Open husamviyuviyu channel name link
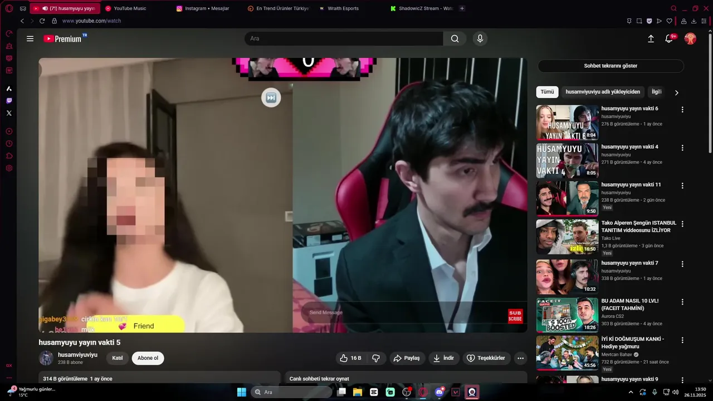The height and width of the screenshot is (401, 713). click(x=77, y=355)
